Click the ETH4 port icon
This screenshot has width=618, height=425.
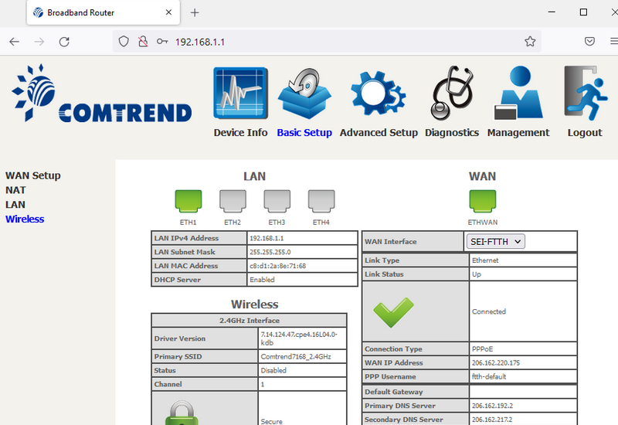(x=321, y=201)
